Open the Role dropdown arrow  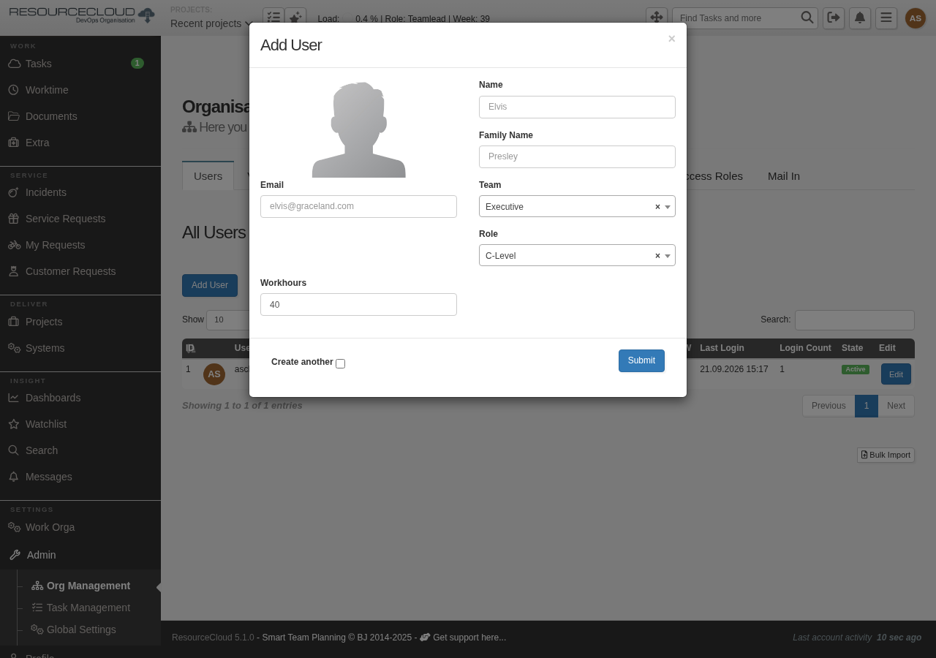point(668,256)
